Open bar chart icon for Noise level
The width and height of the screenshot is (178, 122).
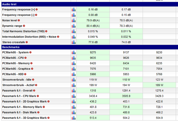click(x=73, y=20)
